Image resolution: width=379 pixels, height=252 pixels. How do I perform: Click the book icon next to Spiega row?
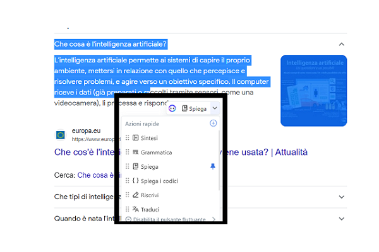tap(136, 166)
